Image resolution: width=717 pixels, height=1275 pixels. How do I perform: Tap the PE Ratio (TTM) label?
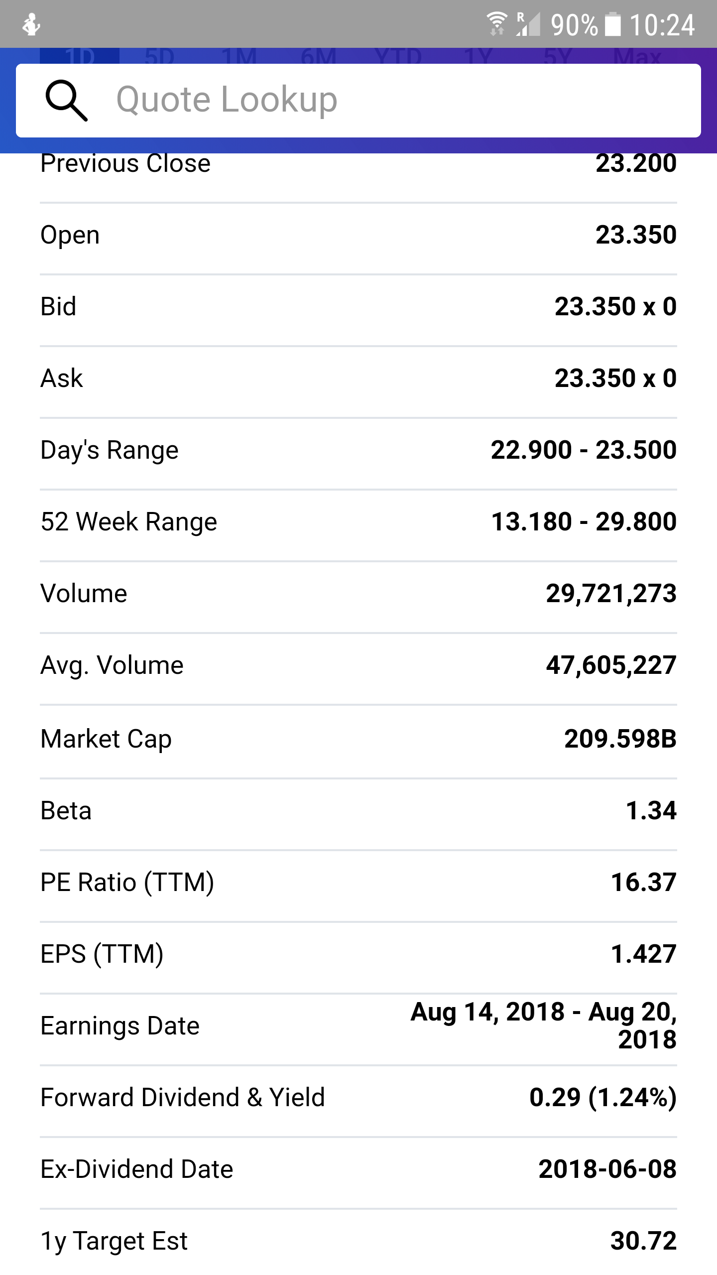pyautogui.click(x=127, y=883)
